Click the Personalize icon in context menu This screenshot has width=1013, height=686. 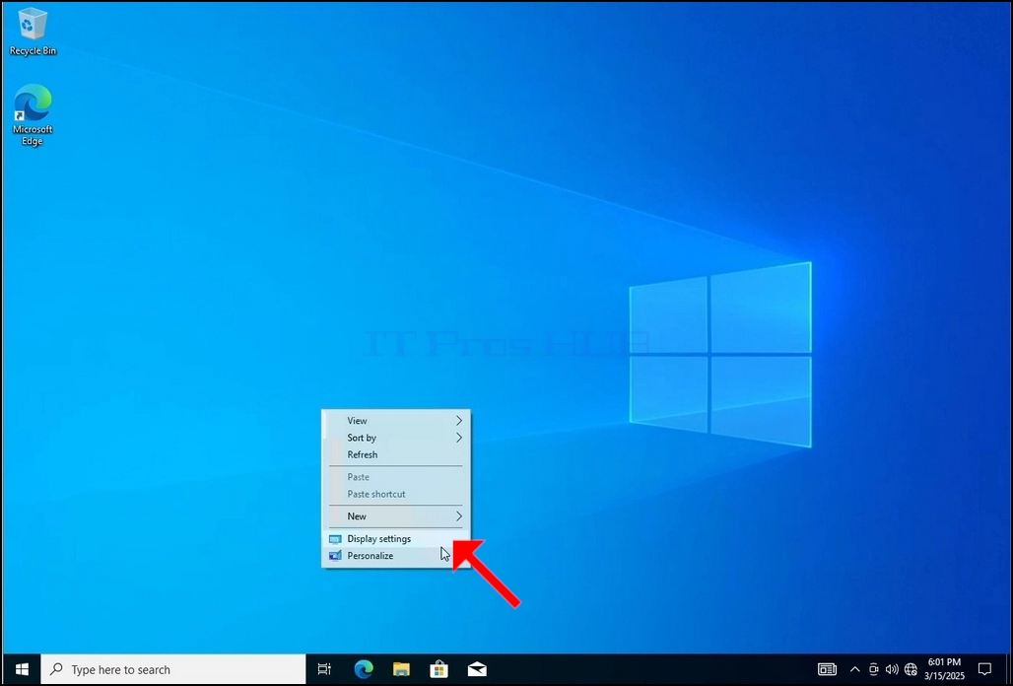point(335,556)
